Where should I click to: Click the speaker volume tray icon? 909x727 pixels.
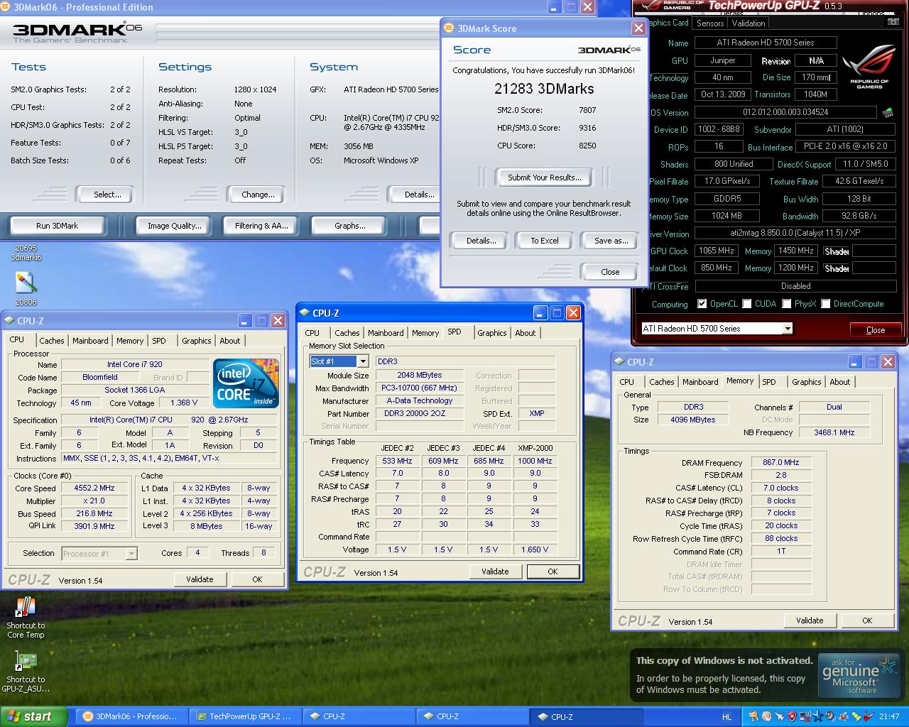(x=830, y=716)
